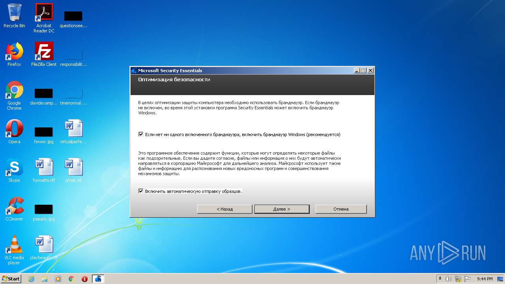Click the 'Далее >' next button
The width and height of the screenshot is (505, 284).
coord(282,209)
